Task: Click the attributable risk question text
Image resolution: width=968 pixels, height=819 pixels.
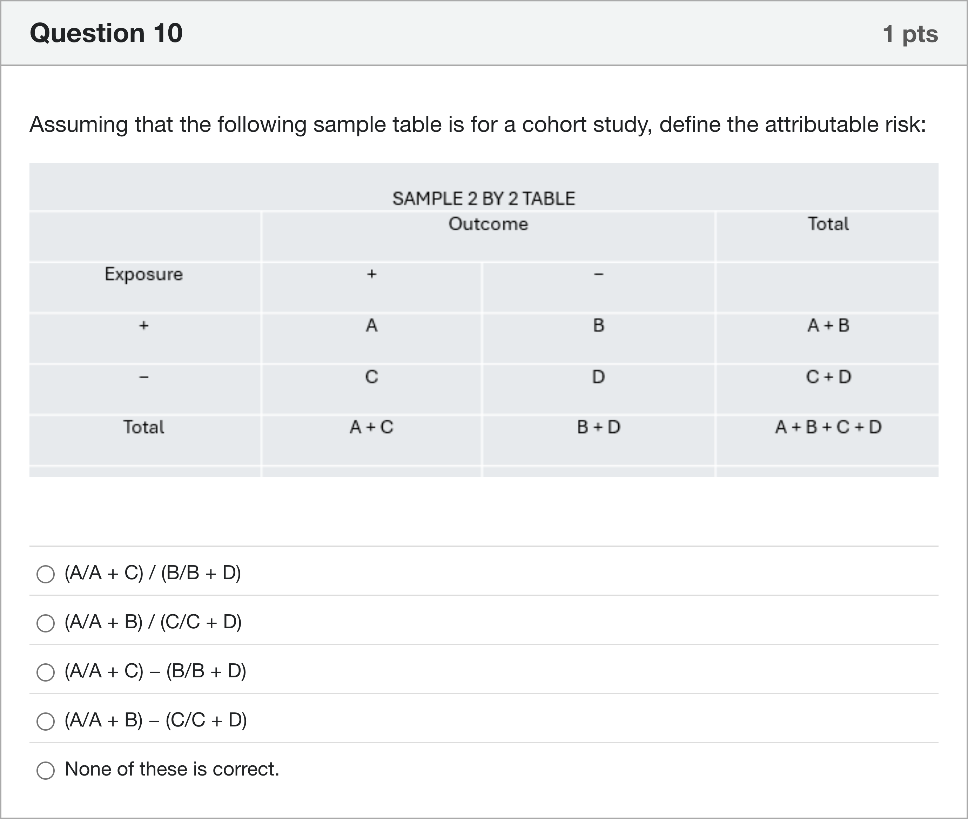Action: pos(477,124)
